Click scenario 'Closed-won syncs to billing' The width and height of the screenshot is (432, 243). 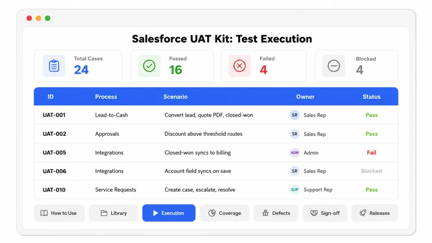point(197,153)
